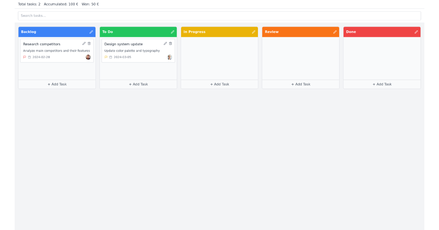
Task: Click the search tasks input field
Action: (x=219, y=16)
